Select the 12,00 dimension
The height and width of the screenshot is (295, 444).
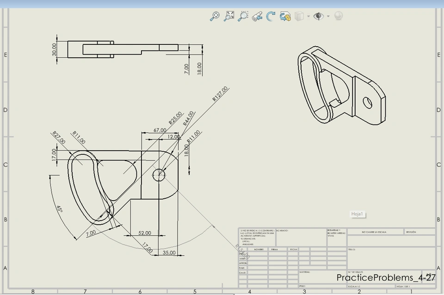coord(173,137)
